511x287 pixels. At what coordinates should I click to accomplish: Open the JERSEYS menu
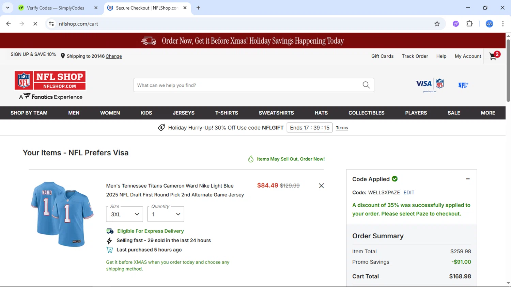[x=184, y=113]
